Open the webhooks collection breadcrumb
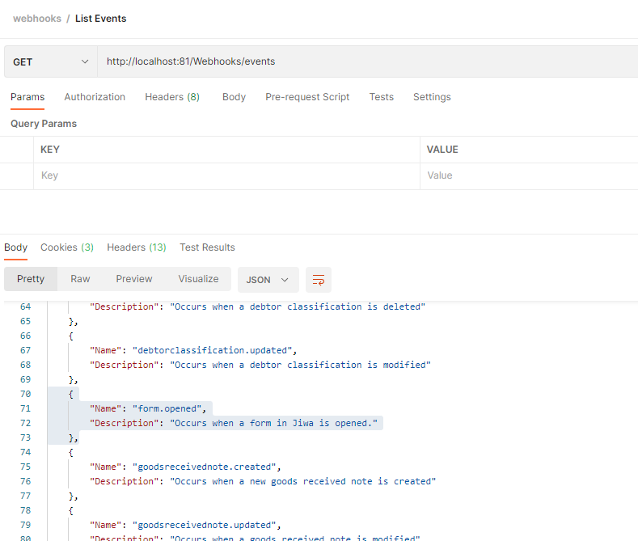The width and height of the screenshot is (638, 541). pyautogui.click(x=36, y=19)
